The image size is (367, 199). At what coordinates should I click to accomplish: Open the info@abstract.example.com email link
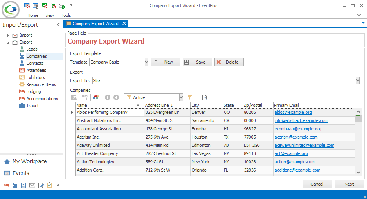click(x=301, y=120)
